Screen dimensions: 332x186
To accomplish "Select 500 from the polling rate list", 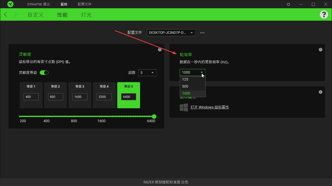I will (x=185, y=86).
